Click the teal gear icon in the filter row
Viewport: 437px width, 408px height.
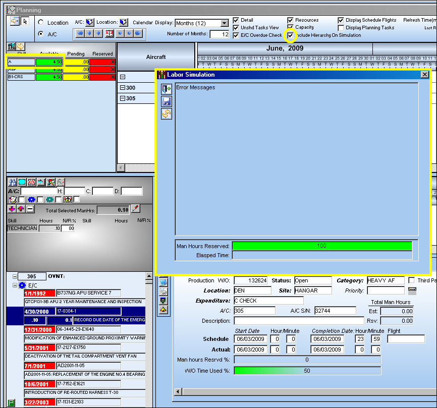click(49, 199)
